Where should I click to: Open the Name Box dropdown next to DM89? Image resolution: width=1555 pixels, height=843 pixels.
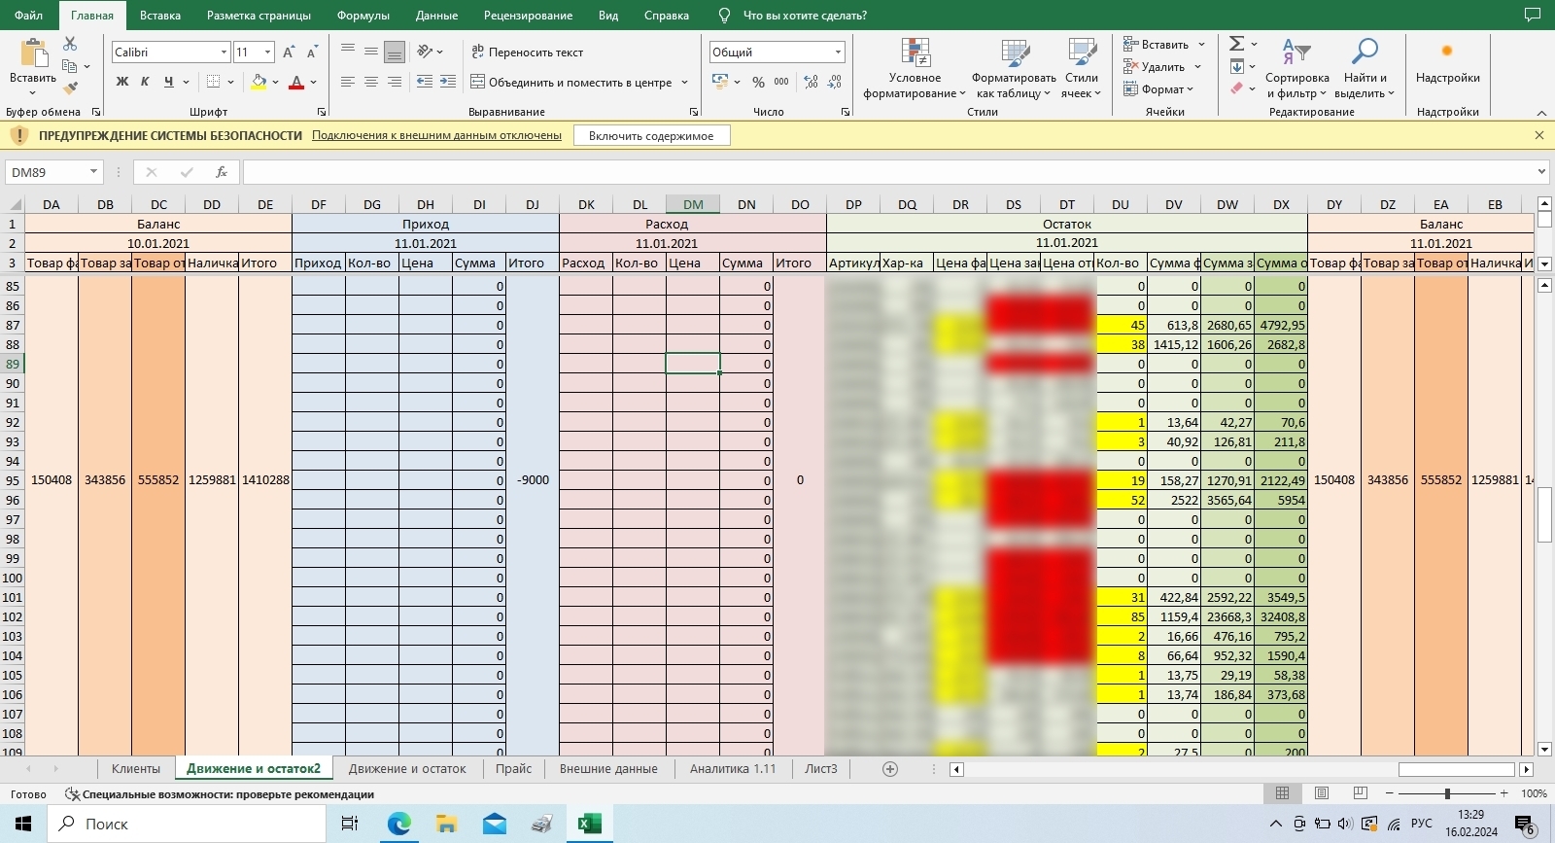(93, 172)
